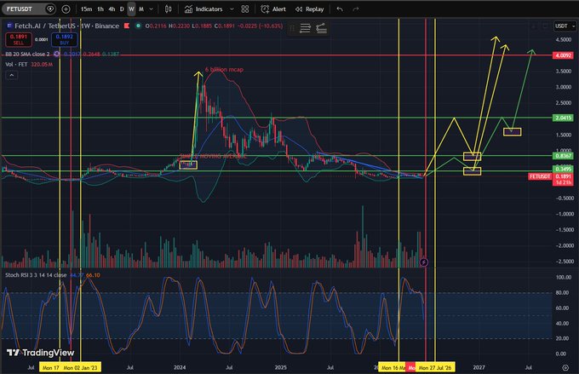Click the 2.0415 green price label

pos(563,118)
